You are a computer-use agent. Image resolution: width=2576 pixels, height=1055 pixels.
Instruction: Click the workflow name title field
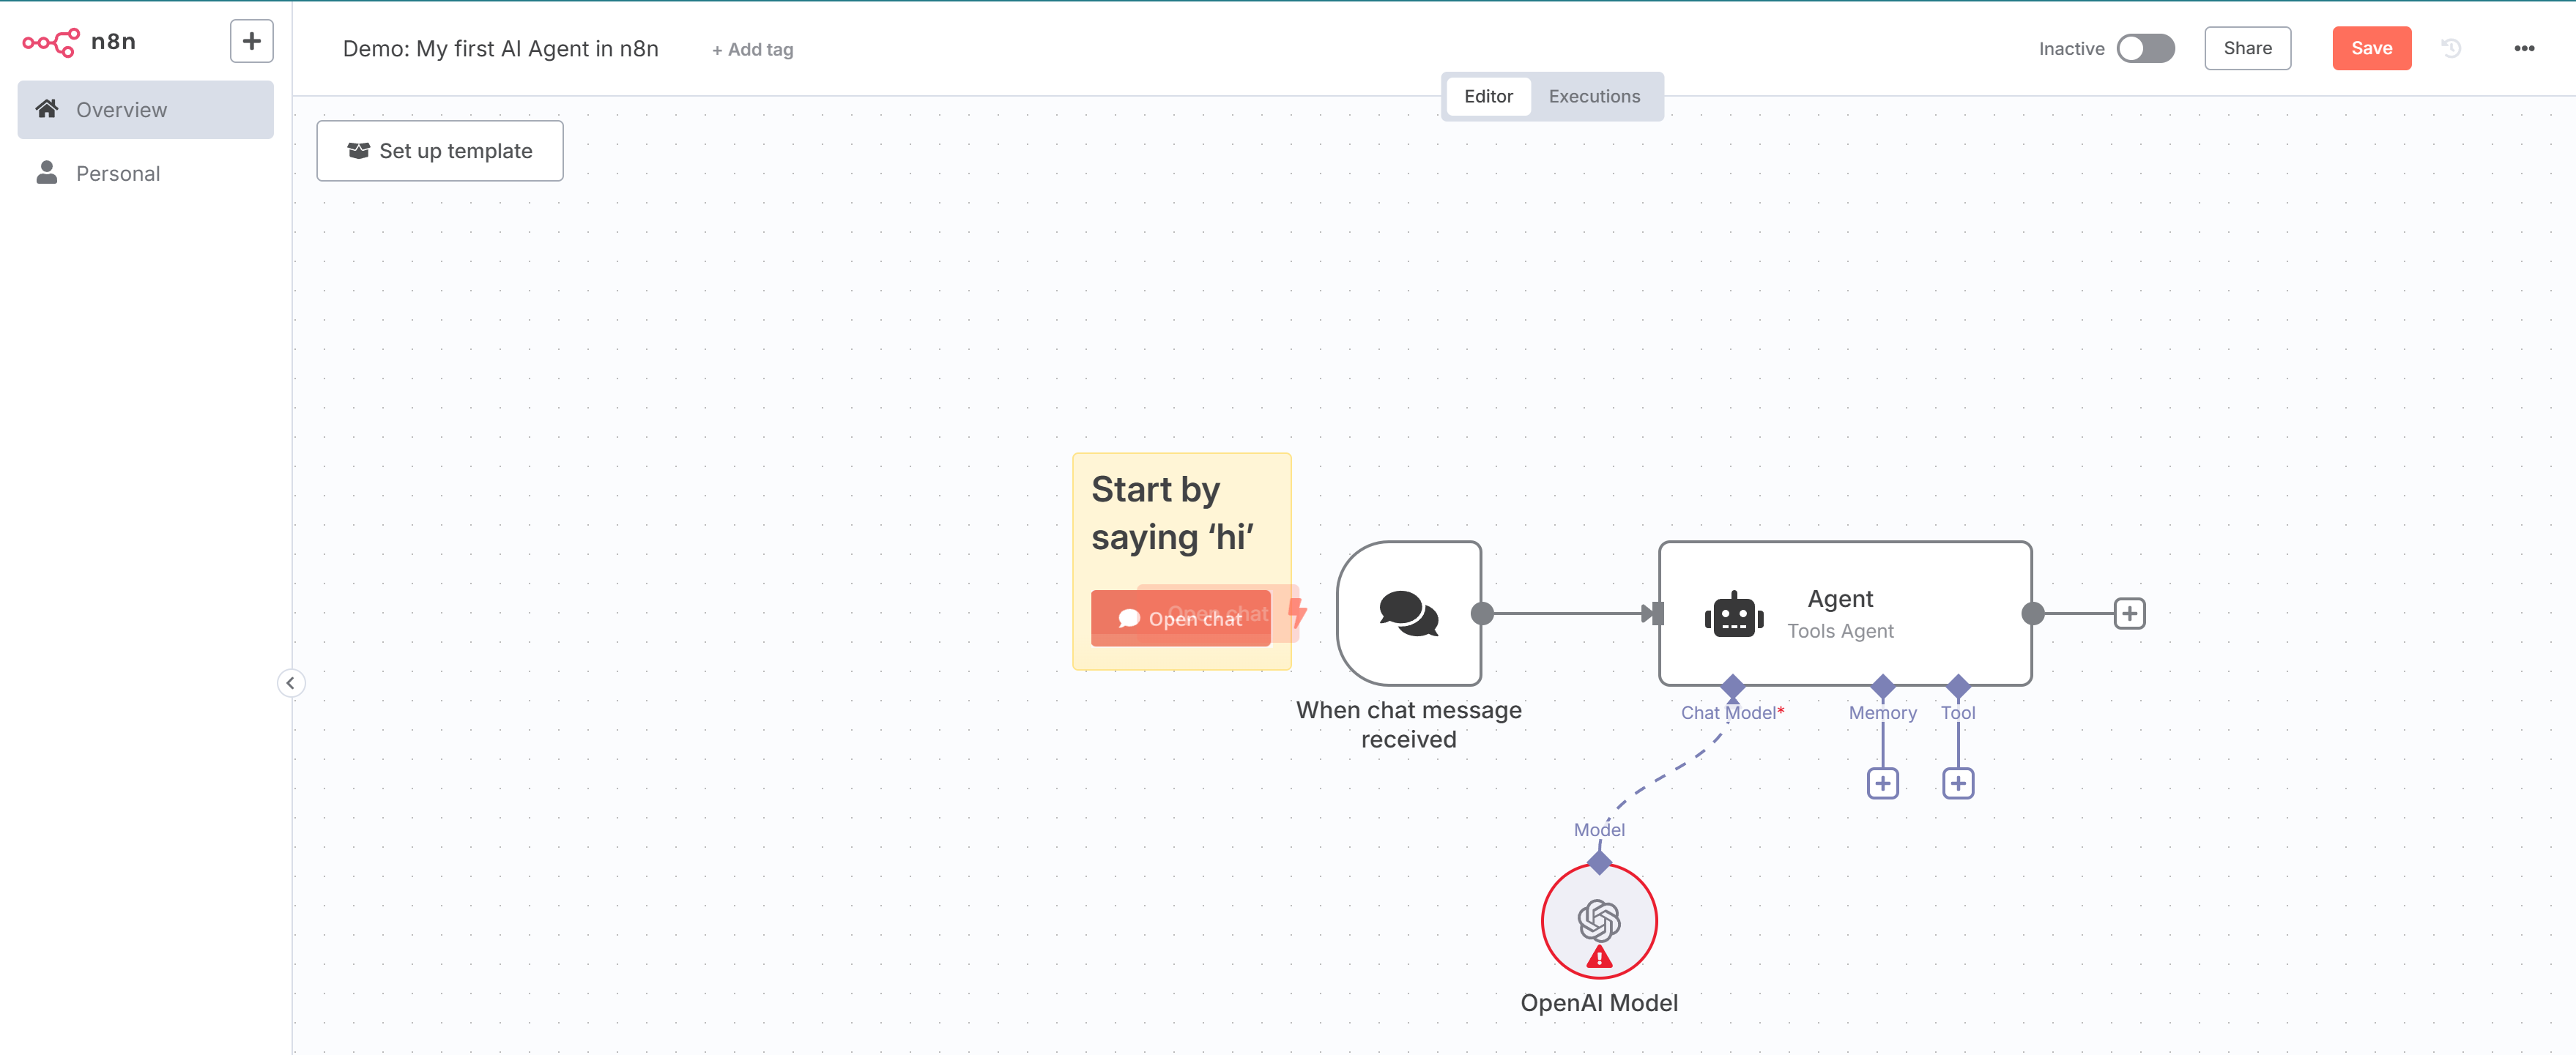[x=500, y=49]
